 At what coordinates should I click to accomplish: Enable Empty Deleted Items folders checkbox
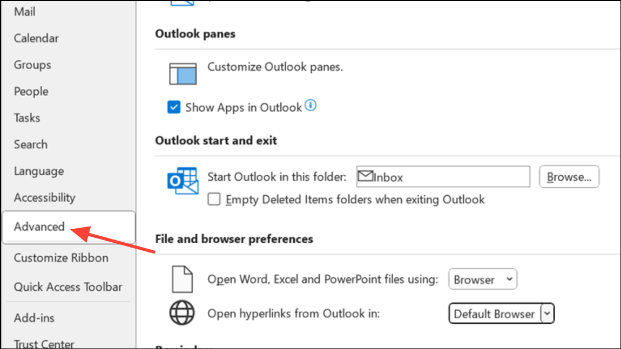pyautogui.click(x=214, y=199)
